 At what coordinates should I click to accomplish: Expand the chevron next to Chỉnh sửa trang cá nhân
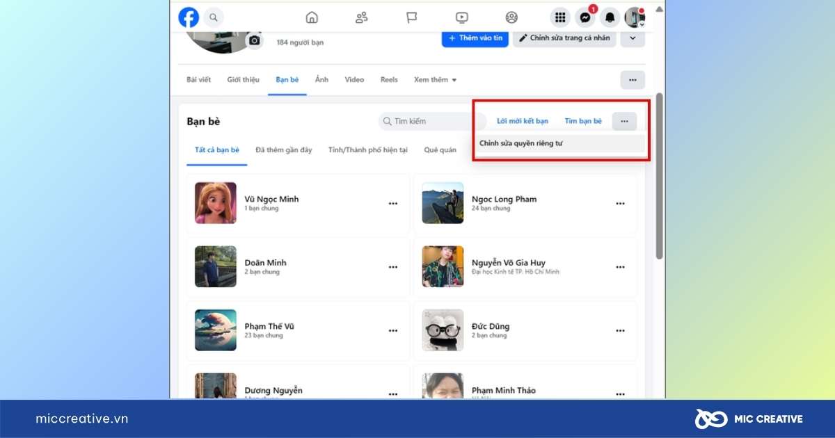click(633, 38)
